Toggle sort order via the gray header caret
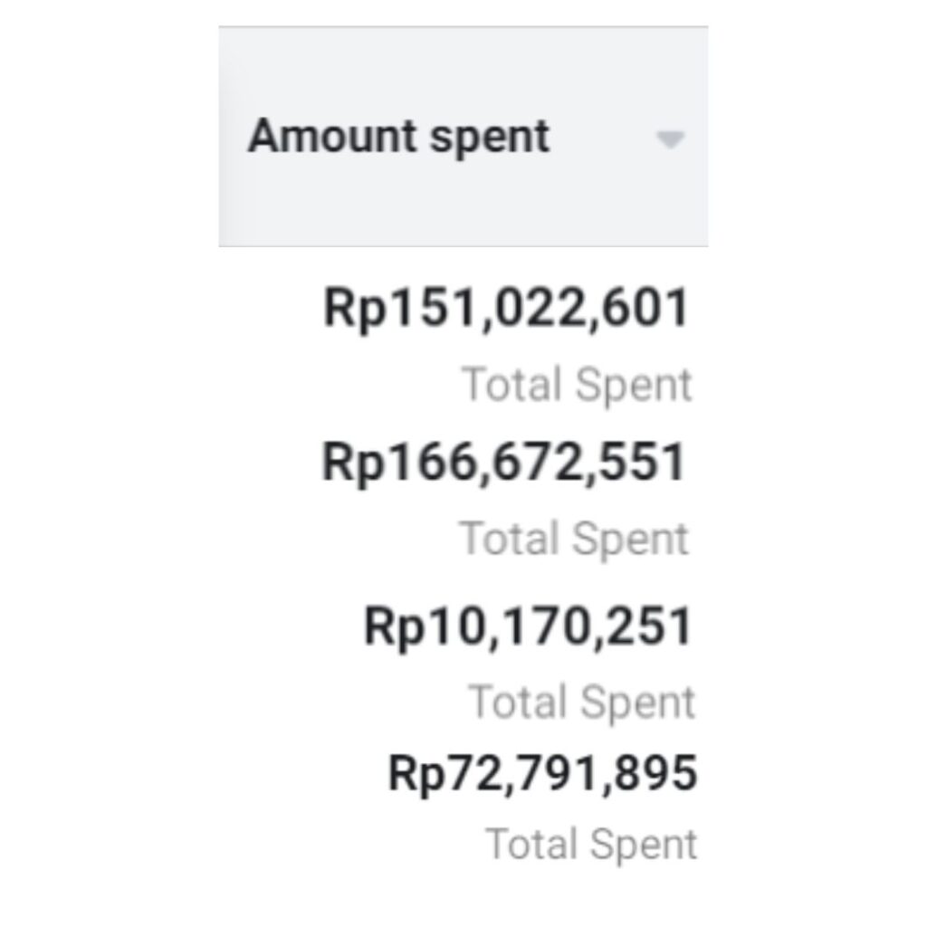This screenshot has width=927, height=927. coord(670,140)
